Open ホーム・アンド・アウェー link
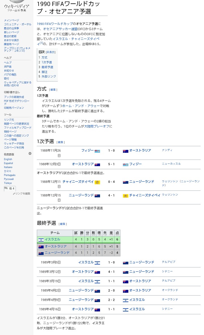 tap(81, 106)
